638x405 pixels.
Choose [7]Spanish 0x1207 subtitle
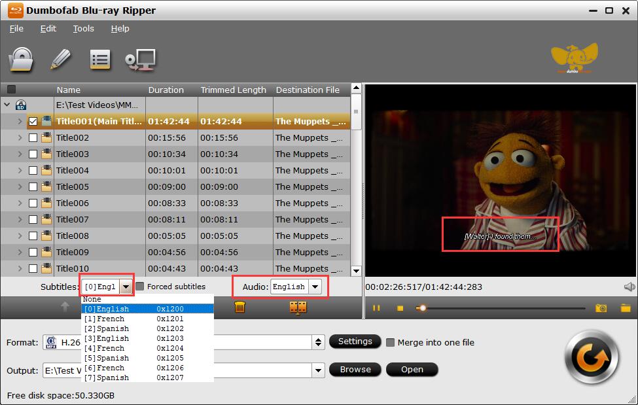[148, 378]
